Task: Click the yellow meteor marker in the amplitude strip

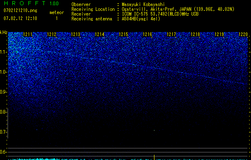Action: (x=154, y=157)
